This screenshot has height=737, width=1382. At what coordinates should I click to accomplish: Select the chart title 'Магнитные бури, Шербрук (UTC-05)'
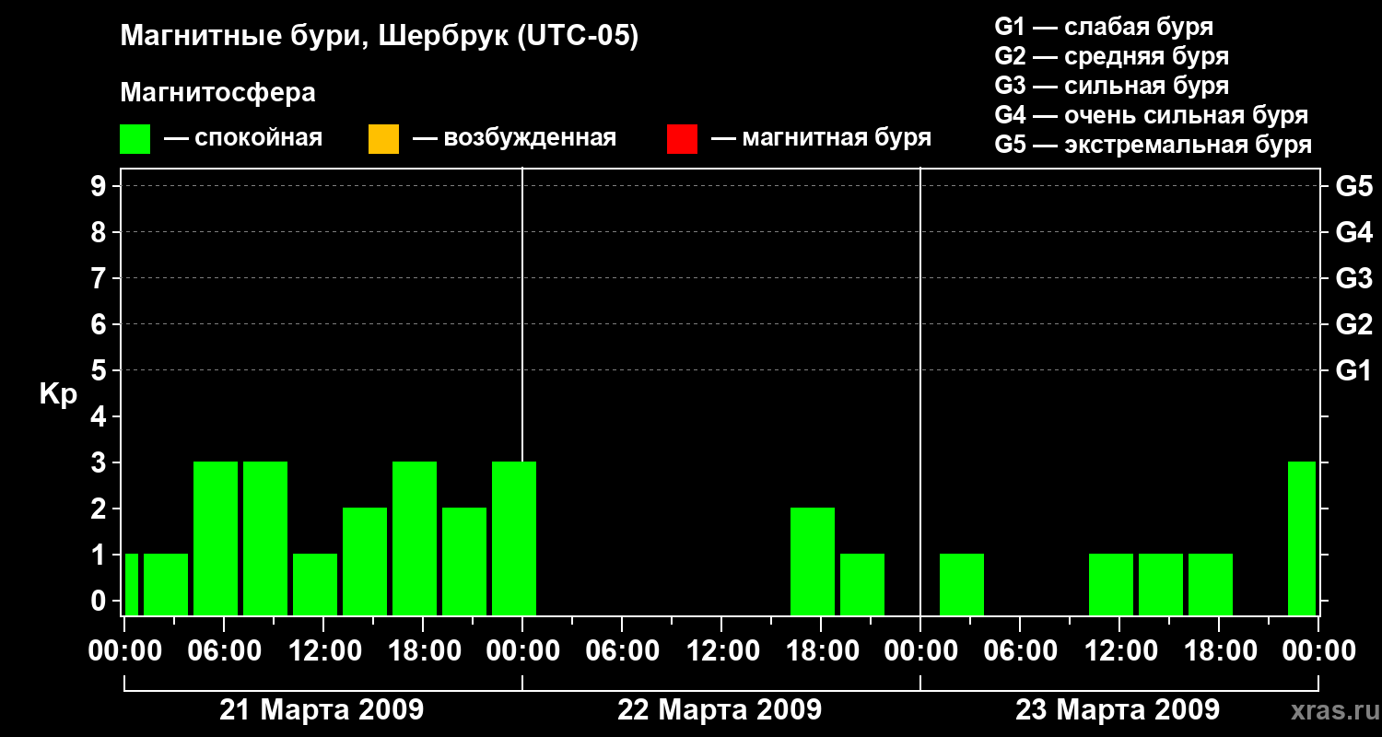click(x=379, y=38)
